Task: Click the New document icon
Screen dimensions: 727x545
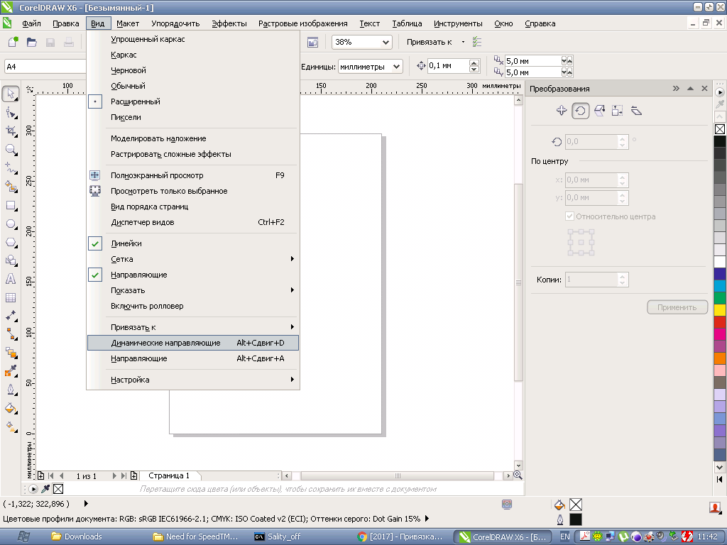Action: coord(13,42)
